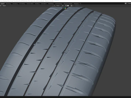Screen dimensions: 131x98
Task: Open the pivot point dropdown
Action: [63, 6]
